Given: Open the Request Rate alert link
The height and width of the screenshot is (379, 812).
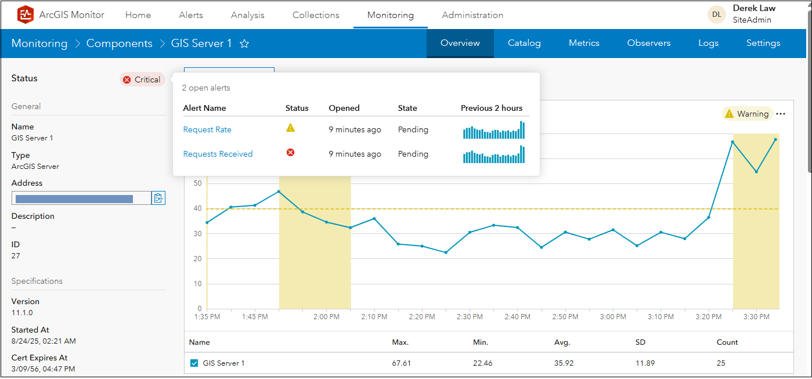Looking at the screenshot, I should click(x=207, y=129).
